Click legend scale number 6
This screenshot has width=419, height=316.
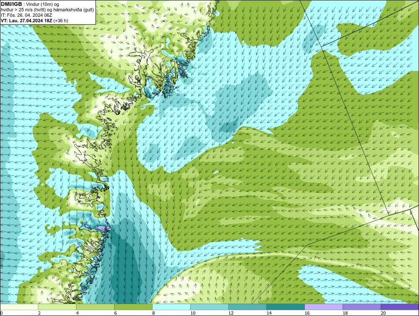[x=116, y=313]
